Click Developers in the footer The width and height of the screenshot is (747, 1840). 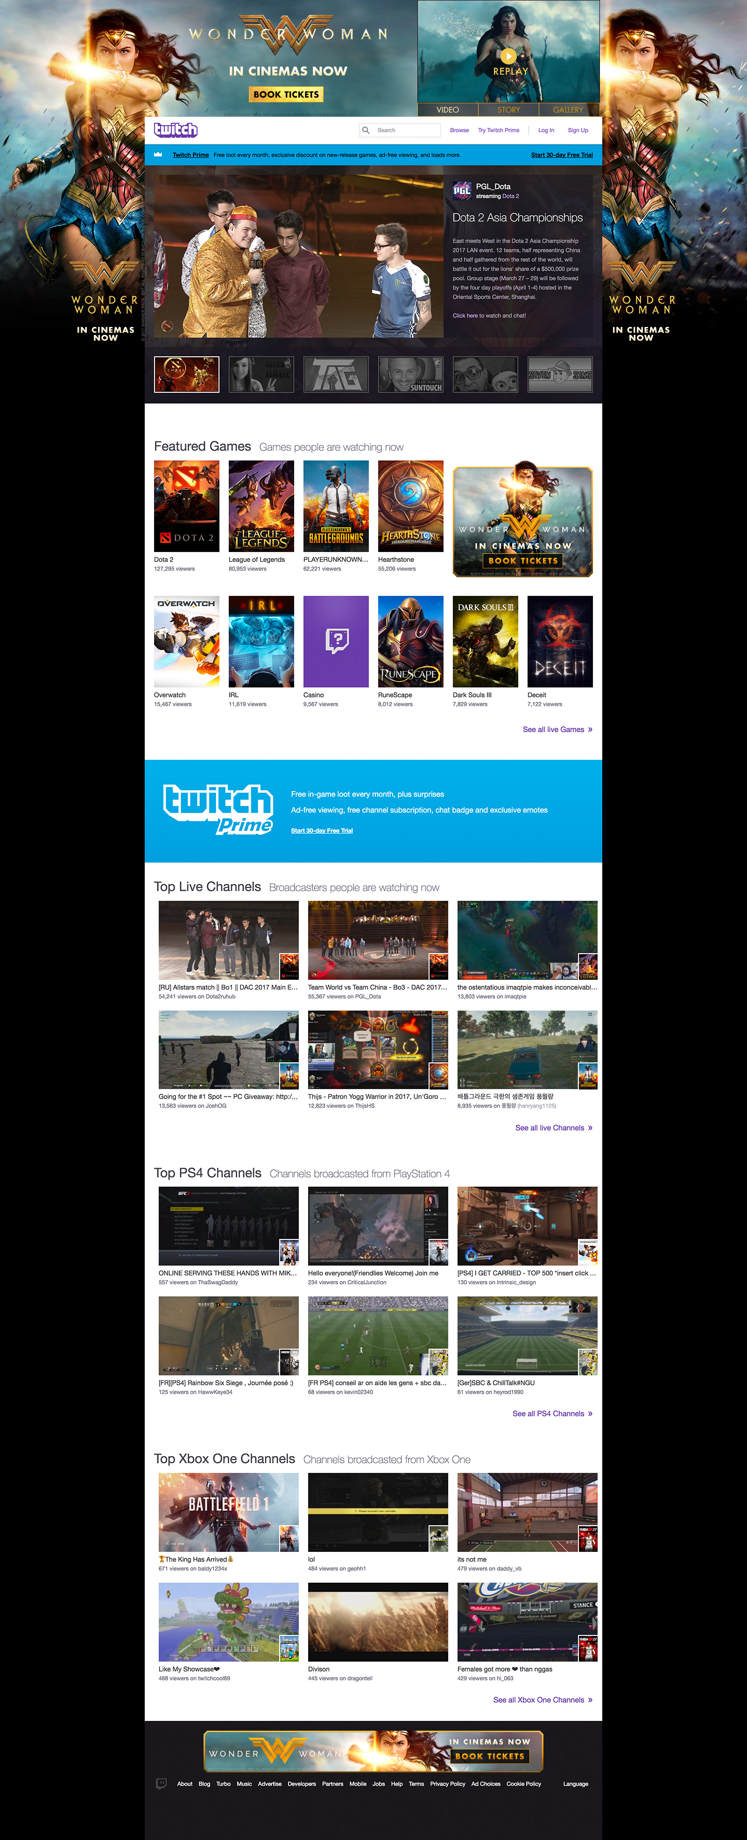tap(302, 1783)
